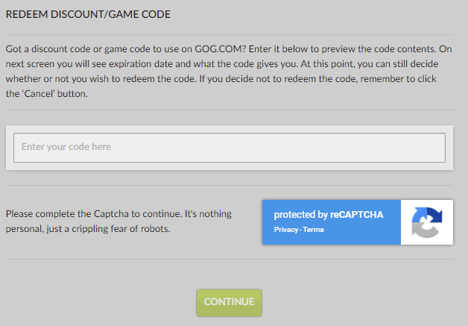Click the reCAPTCHA arrows logo
The height and width of the screenshot is (326, 468).
(x=427, y=222)
